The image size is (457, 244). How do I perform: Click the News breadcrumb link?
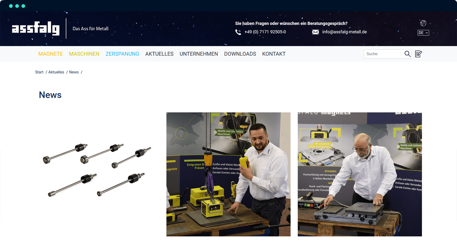74,72
